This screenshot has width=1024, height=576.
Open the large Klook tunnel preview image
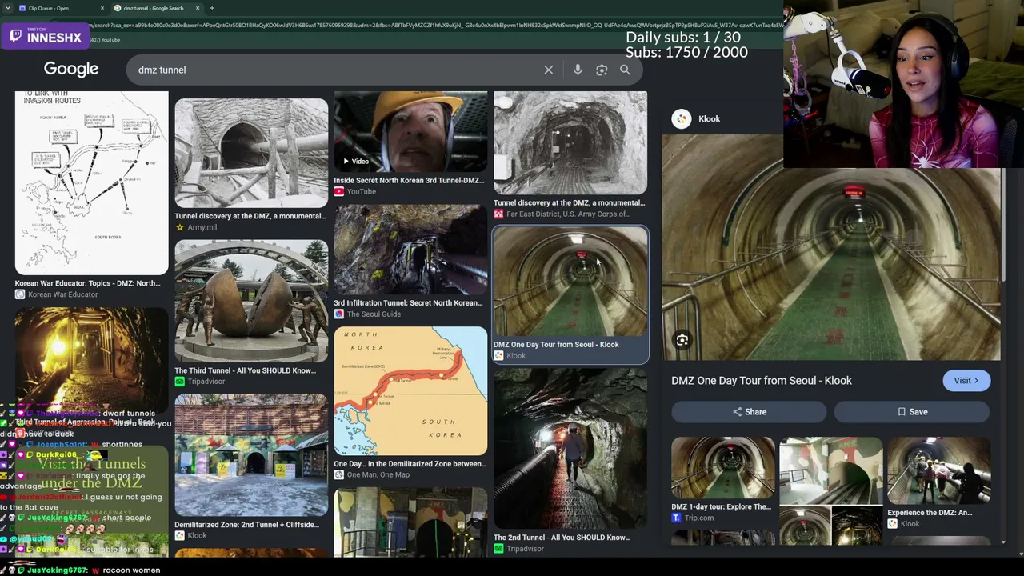tap(831, 248)
